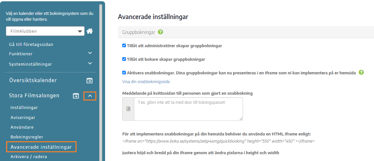
Task: Click the iframe HTML code snippet text
Action: point(219,141)
